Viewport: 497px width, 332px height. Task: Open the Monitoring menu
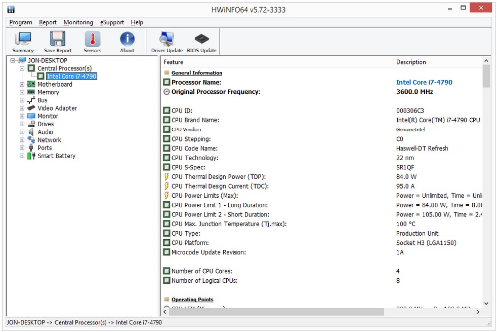pos(78,22)
